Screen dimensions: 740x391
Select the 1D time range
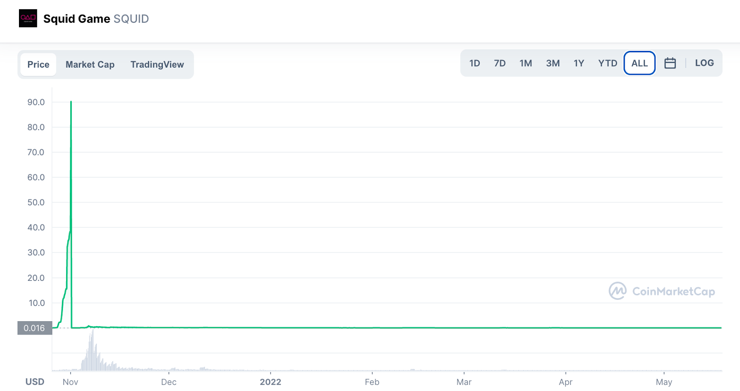click(475, 63)
